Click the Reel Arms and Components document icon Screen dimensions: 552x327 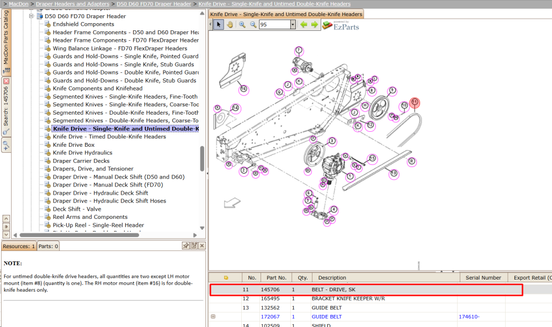pyautogui.click(x=47, y=217)
